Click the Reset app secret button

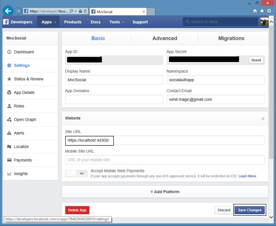256,60
